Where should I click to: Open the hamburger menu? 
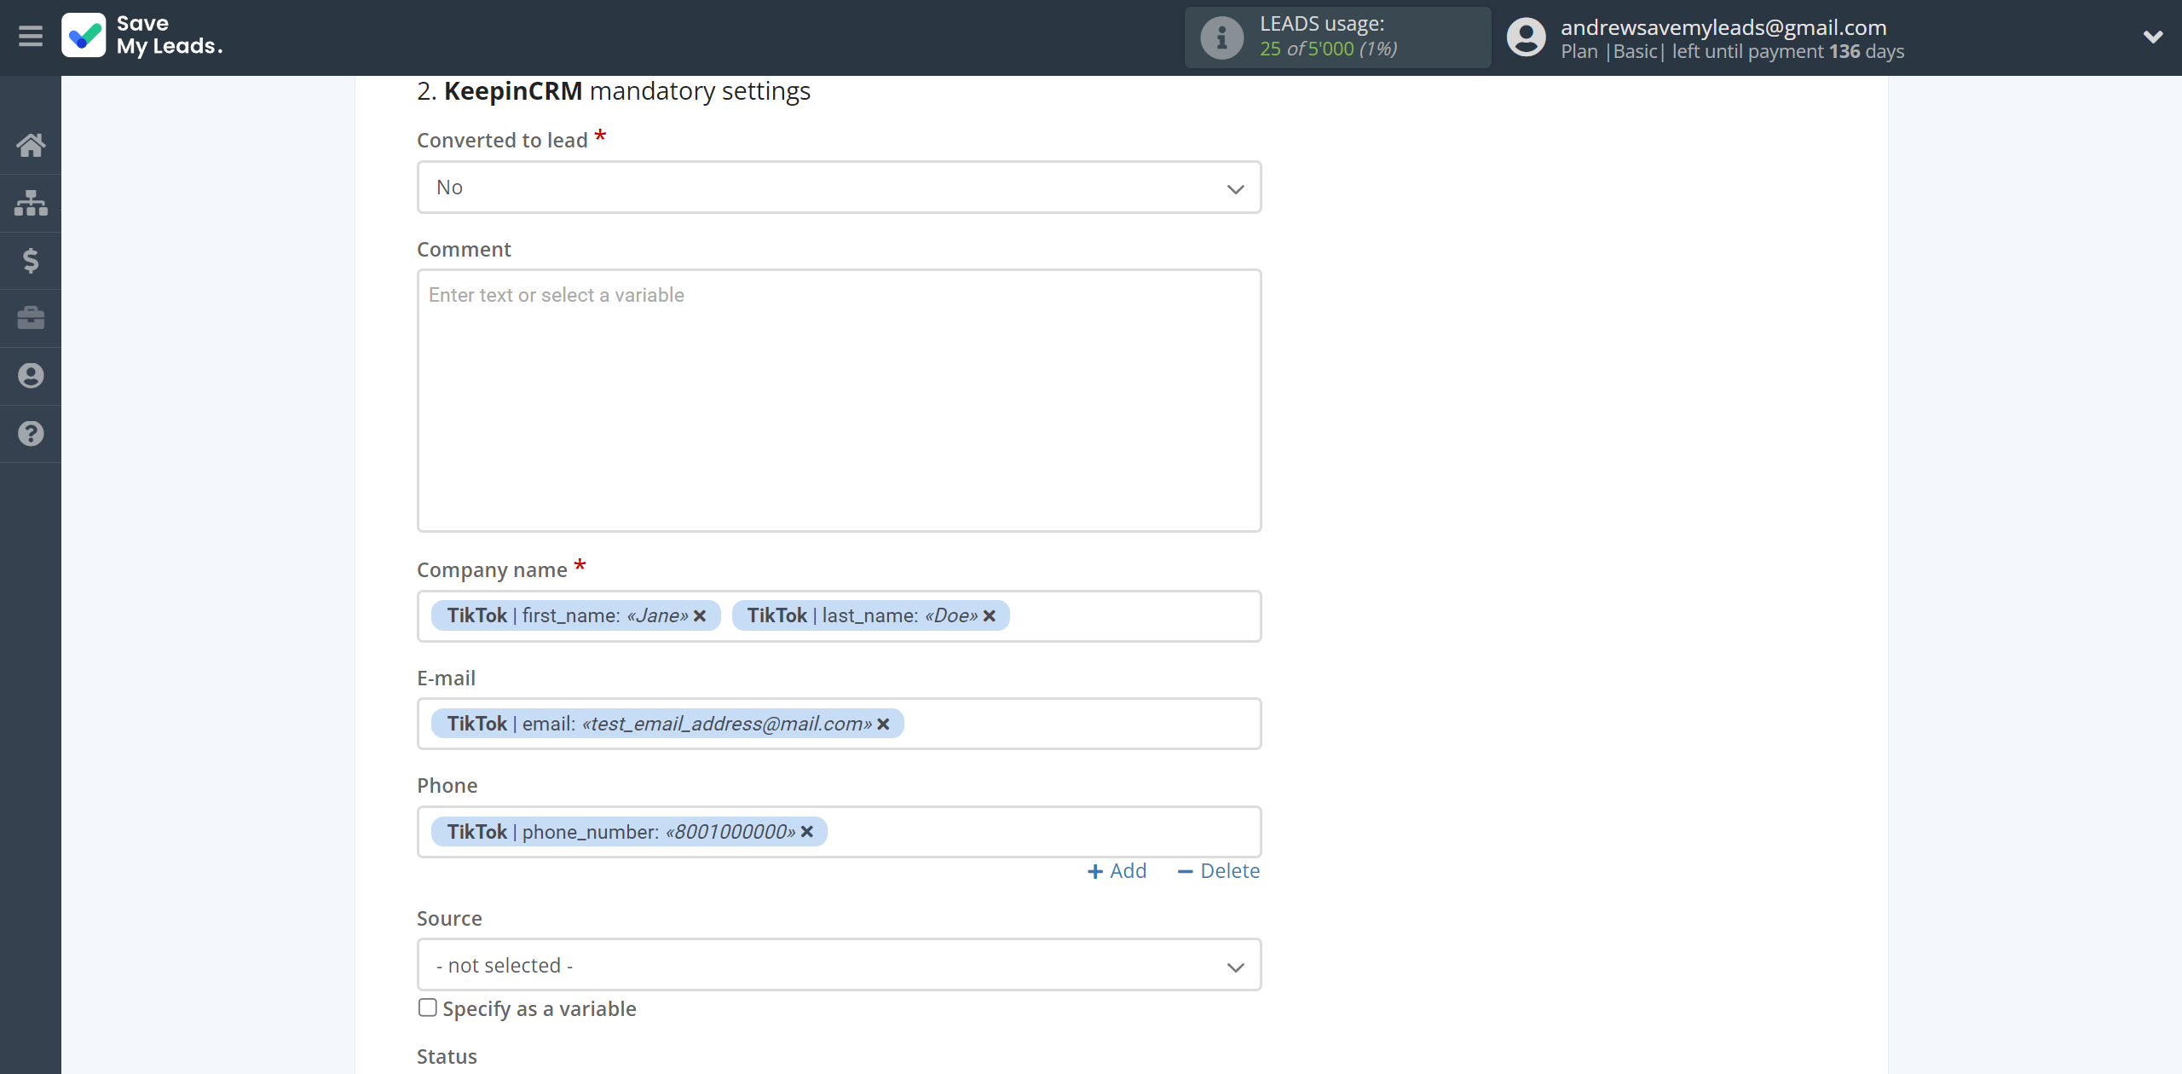(x=31, y=37)
